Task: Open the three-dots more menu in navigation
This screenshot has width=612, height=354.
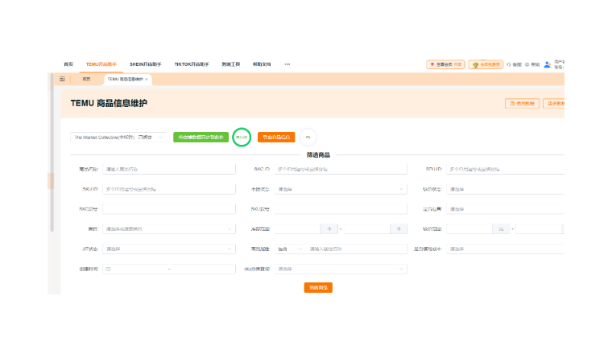Action: (287, 64)
